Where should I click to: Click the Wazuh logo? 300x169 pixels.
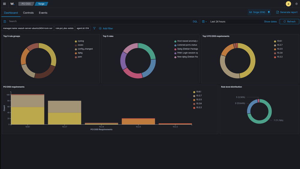coord(12,4)
